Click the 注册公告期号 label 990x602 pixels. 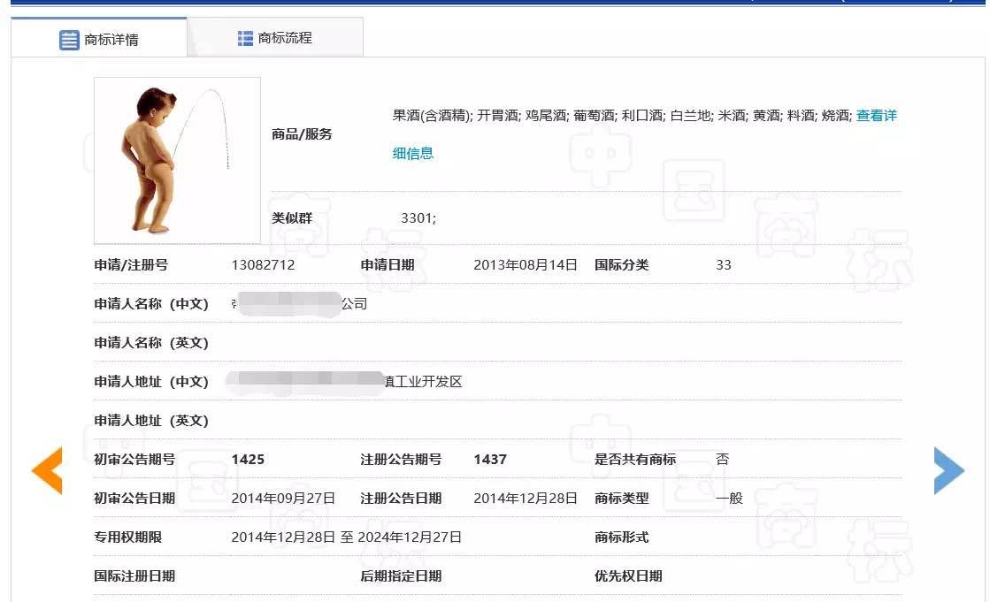[x=401, y=460]
